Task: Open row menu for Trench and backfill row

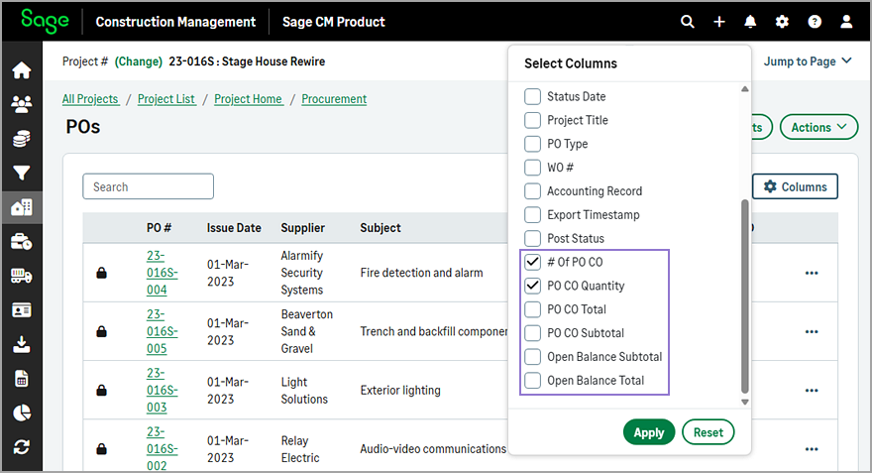Action: coord(812,331)
